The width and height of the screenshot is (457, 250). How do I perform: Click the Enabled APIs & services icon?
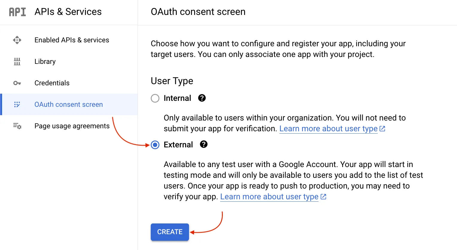tap(17, 40)
